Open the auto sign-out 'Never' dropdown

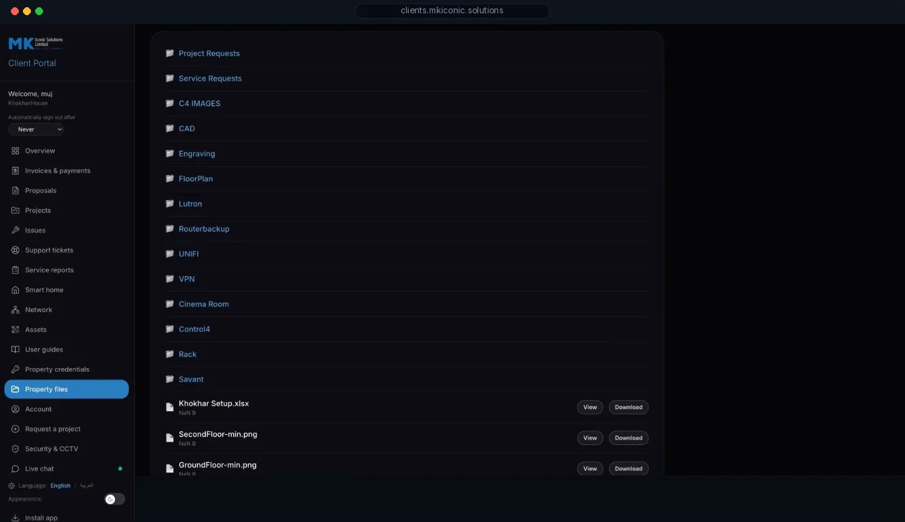[x=36, y=130]
